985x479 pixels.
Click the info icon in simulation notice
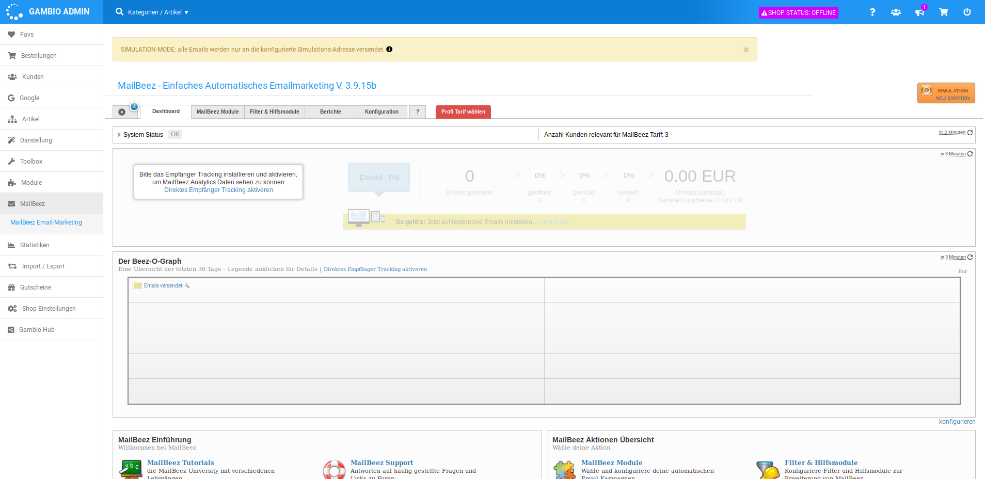pos(389,50)
